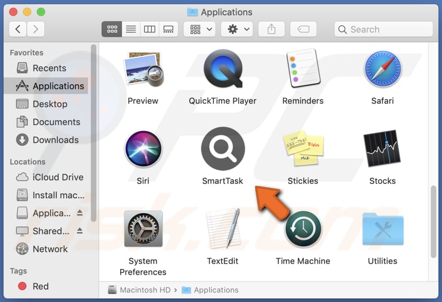This screenshot has height=302, width=442.
Task: Go forward with the right chevron button
Action: (35, 29)
